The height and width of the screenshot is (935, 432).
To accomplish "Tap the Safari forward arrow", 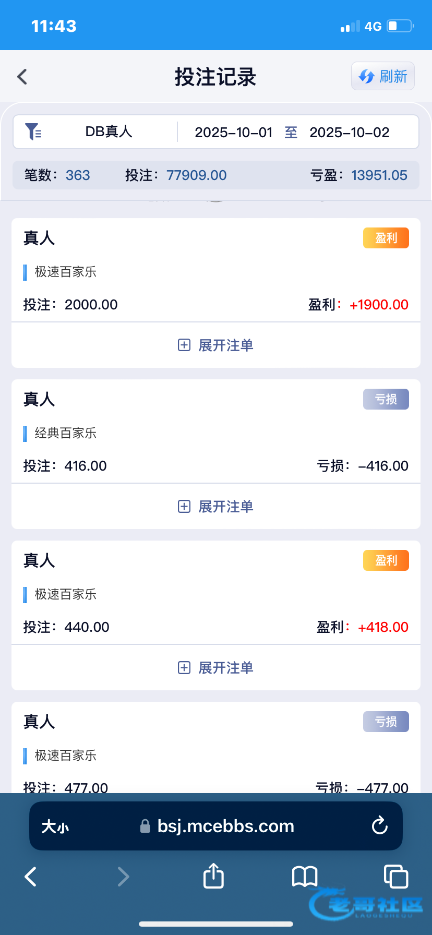I will (123, 877).
